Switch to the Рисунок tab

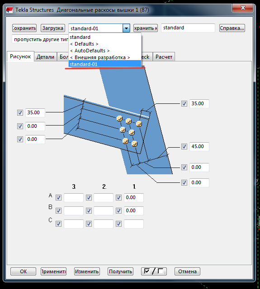(20, 56)
